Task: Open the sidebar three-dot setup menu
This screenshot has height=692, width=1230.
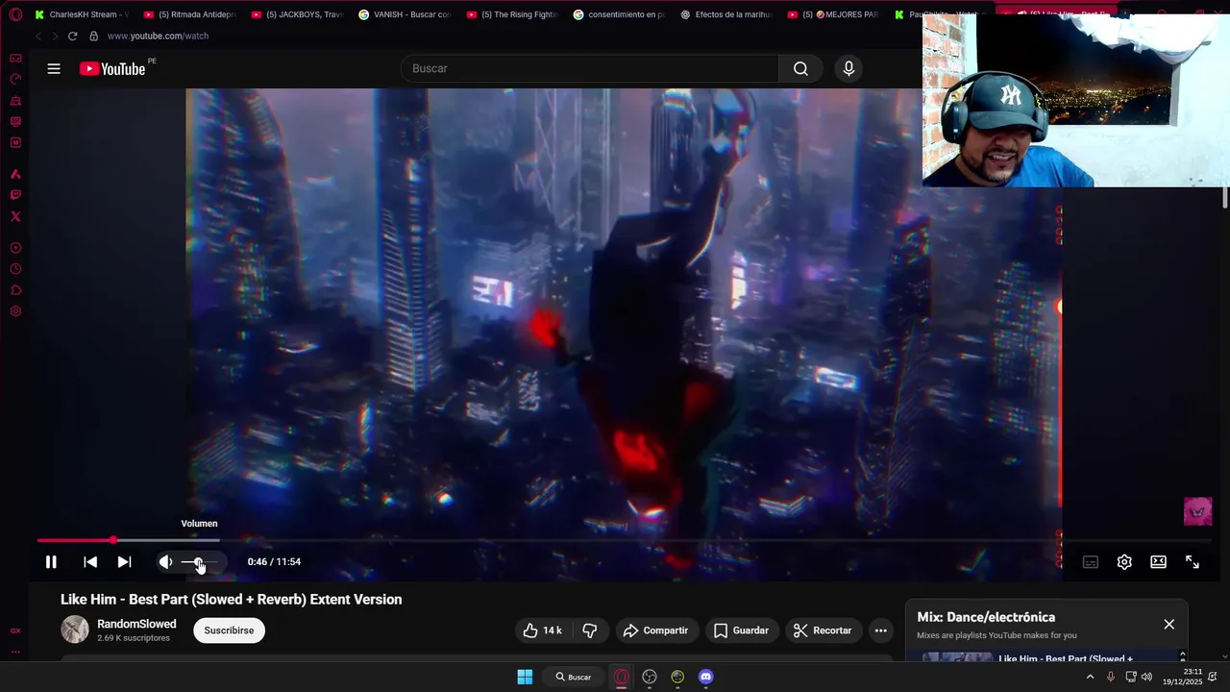Action: [x=15, y=653]
